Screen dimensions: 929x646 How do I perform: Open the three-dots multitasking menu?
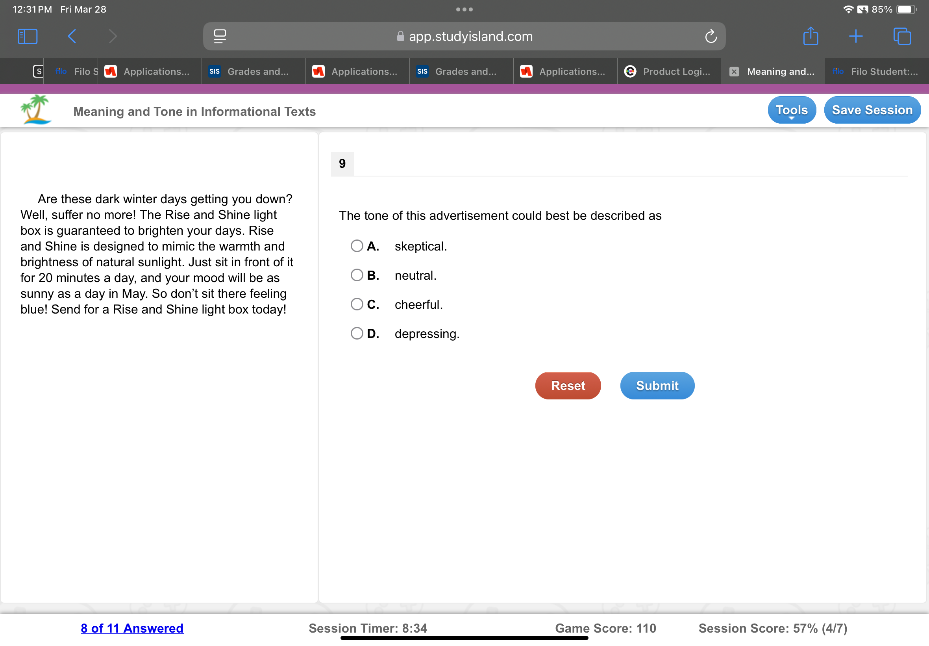point(464,9)
